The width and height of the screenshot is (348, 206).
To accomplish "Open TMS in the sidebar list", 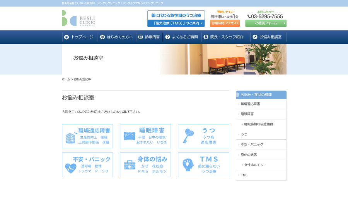I will coord(261,175).
